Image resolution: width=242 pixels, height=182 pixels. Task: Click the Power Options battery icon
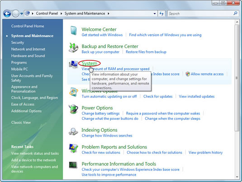coord(73,109)
